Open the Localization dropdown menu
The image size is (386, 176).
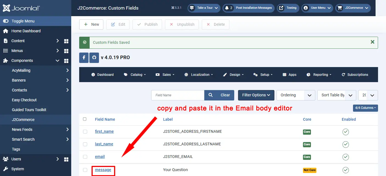point(199,75)
